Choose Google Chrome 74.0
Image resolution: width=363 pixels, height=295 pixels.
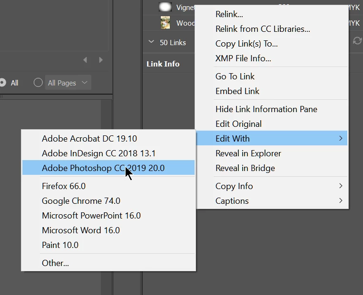click(x=108, y=201)
